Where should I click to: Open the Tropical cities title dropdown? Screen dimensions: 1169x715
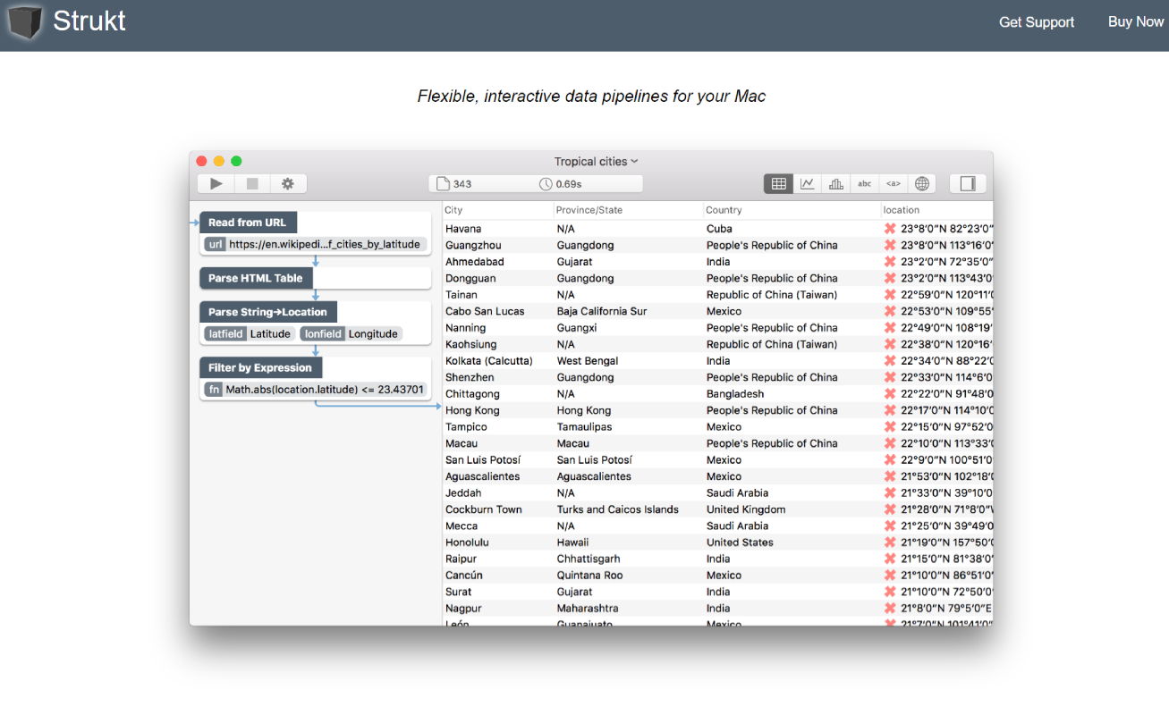coord(596,162)
